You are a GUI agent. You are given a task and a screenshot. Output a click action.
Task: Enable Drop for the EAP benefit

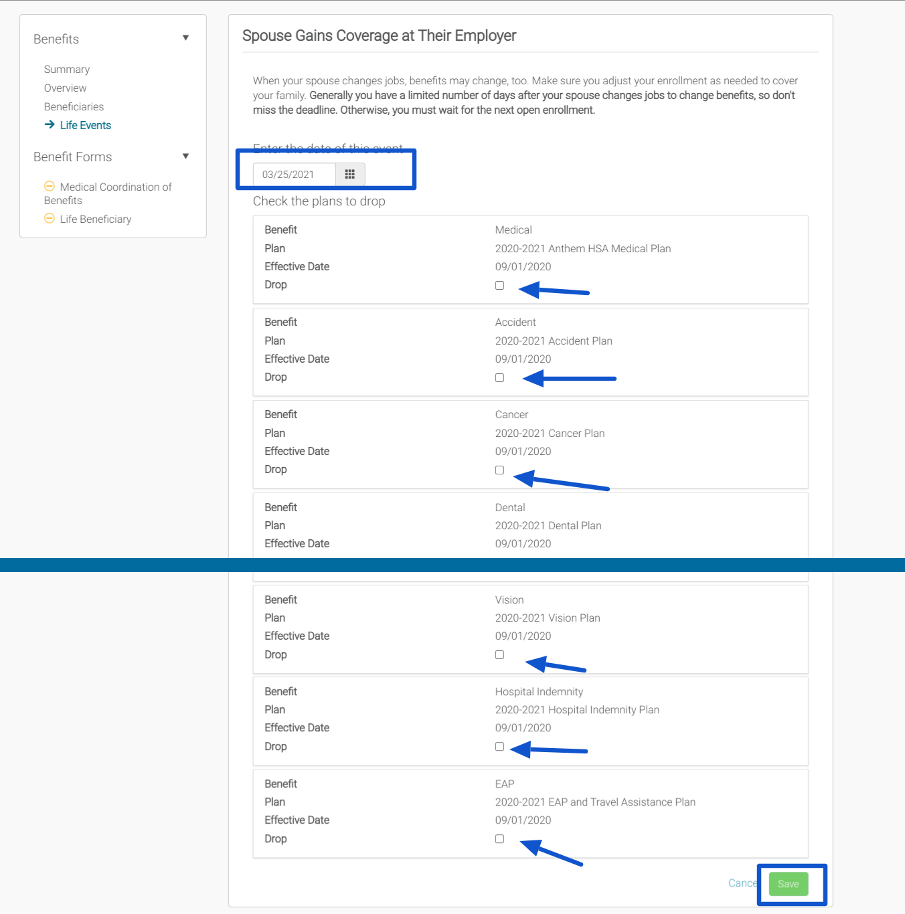point(499,838)
